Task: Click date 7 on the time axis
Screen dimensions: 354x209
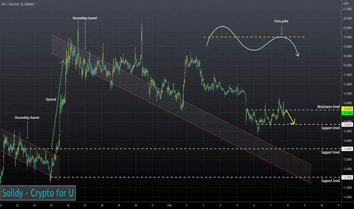Action: pos(271,205)
